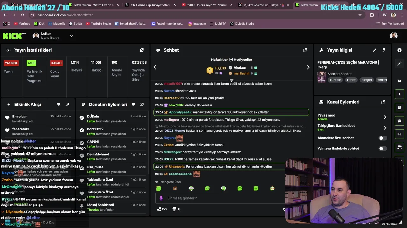The height and width of the screenshot is (228, 407).
Task: Click the ban icon beside bora13212 entry
Action: click(x=82, y=130)
